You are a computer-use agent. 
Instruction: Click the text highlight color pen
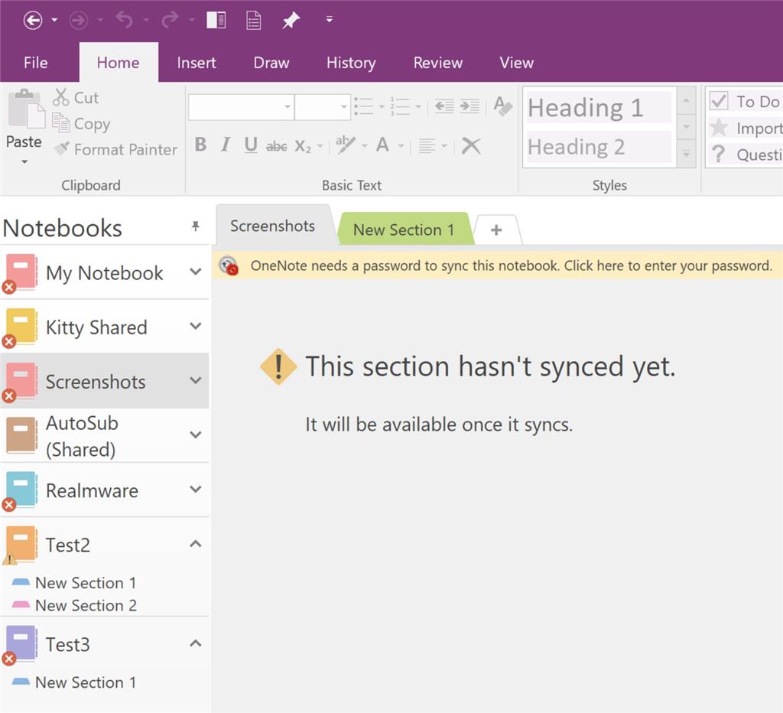click(x=346, y=145)
